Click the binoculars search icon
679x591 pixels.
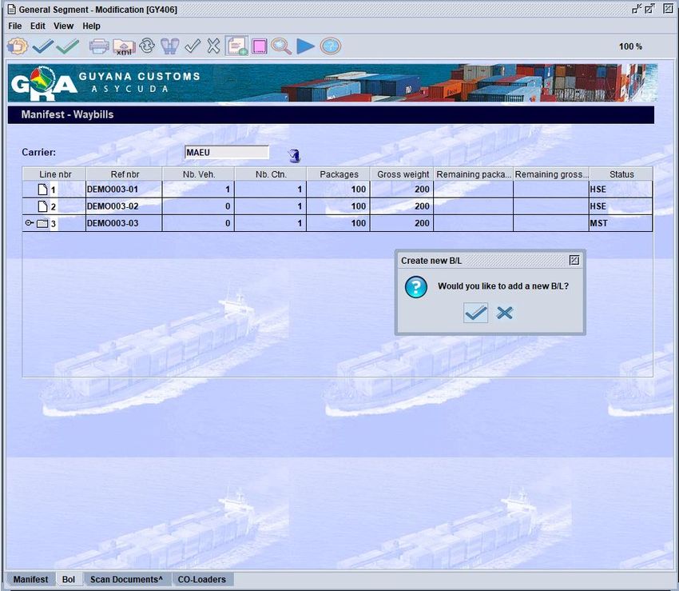(169, 46)
